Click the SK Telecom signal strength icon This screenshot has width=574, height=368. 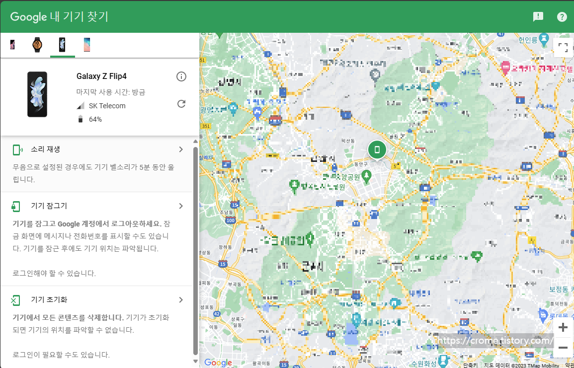[x=81, y=106]
